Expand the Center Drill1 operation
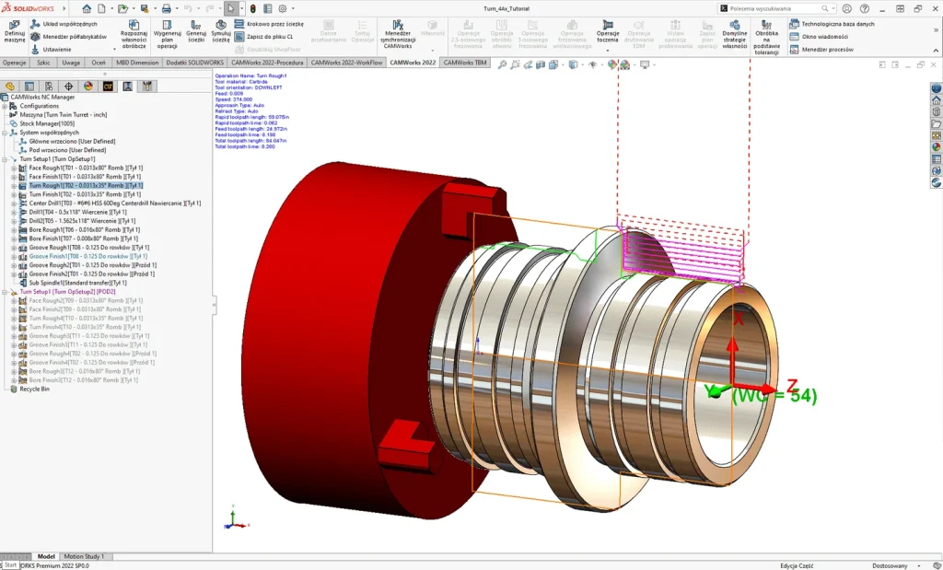This screenshot has height=570, width=943. coord(14,204)
